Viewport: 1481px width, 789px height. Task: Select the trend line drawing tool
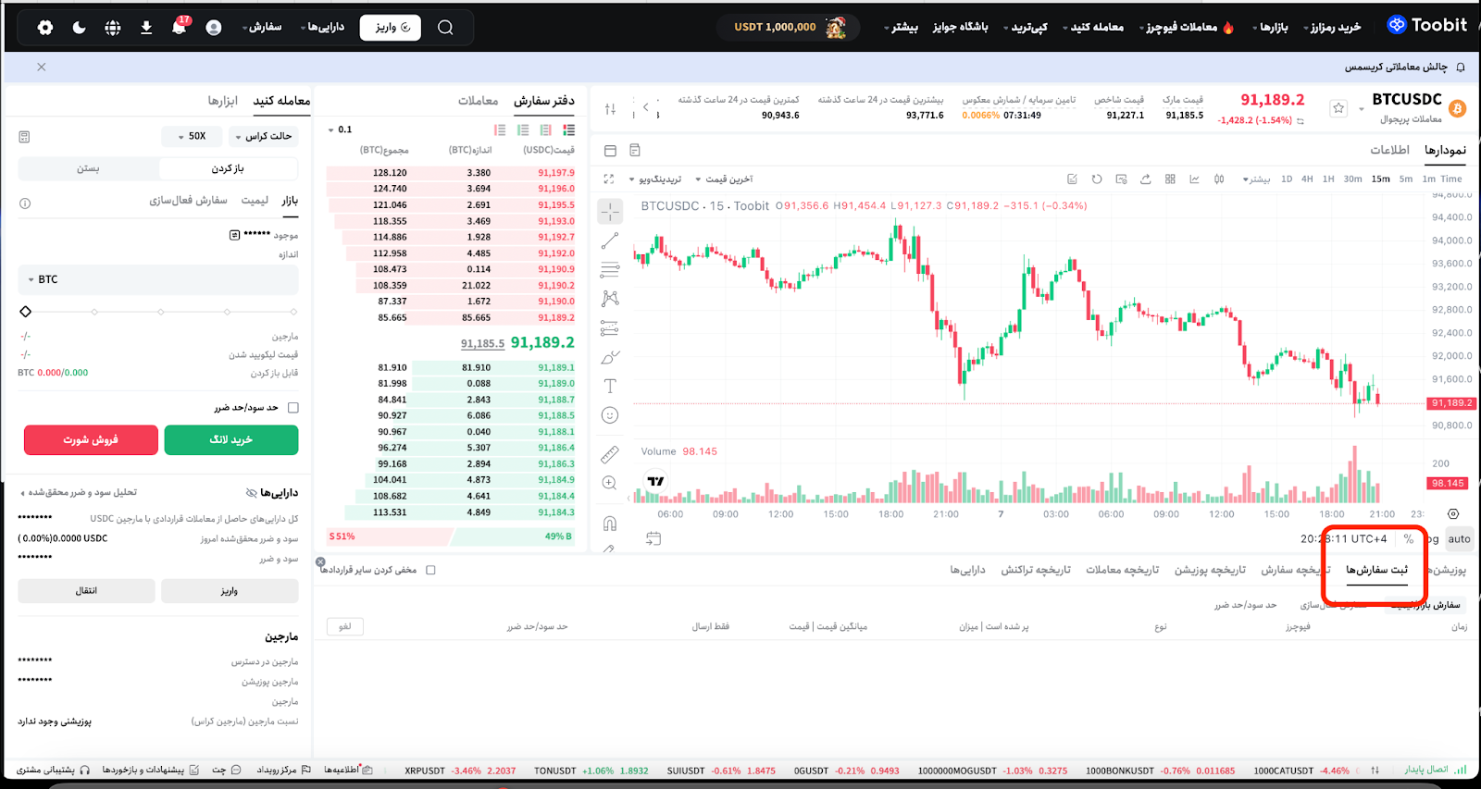(610, 240)
